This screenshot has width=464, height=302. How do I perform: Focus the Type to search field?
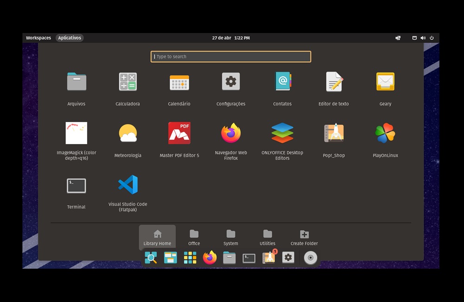(x=231, y=57)
